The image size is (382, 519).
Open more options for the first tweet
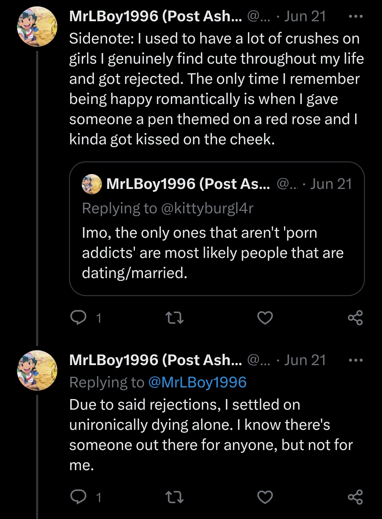click(x=355, y=17)
